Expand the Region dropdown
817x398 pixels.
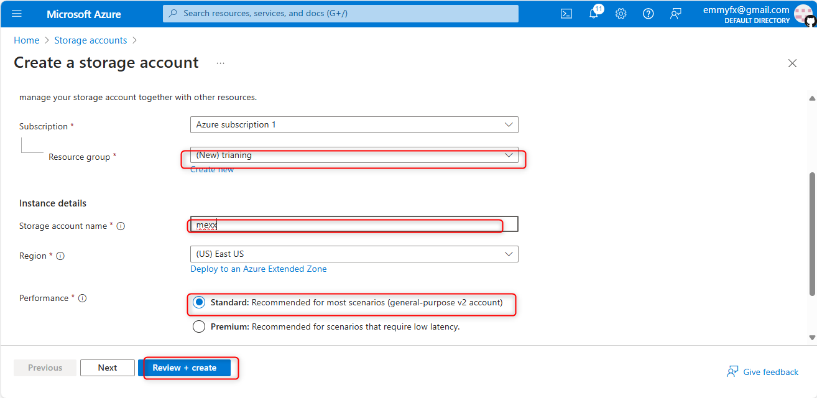tap(354, 254)
